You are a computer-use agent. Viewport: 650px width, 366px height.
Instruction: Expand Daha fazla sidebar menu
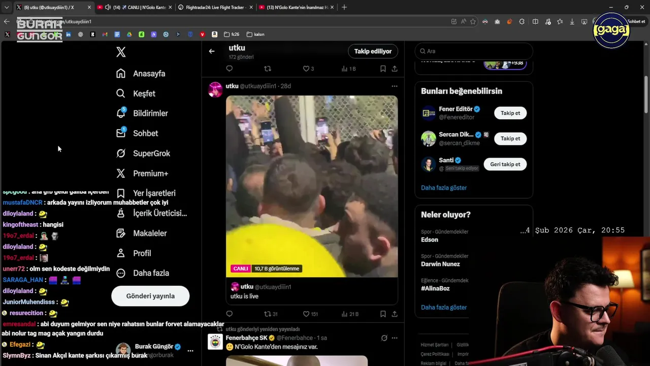[143, 273]
